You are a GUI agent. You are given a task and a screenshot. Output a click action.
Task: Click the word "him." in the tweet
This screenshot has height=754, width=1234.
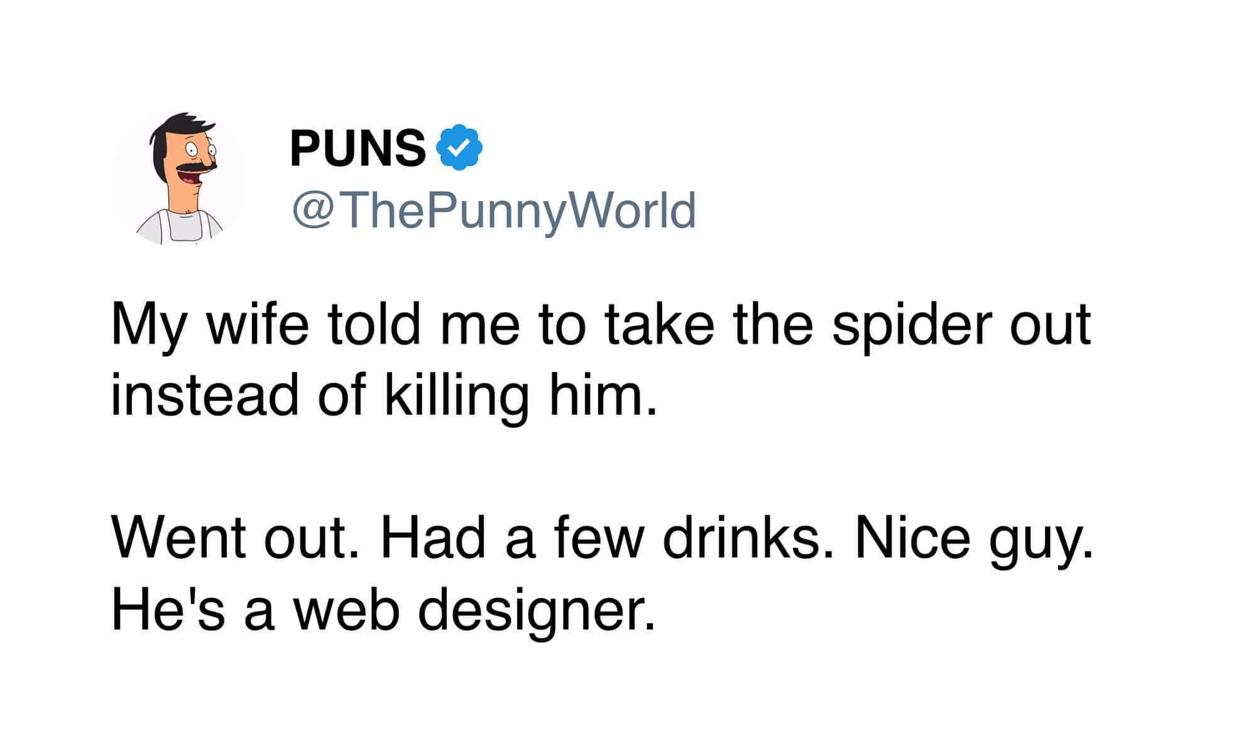[603, 396]
